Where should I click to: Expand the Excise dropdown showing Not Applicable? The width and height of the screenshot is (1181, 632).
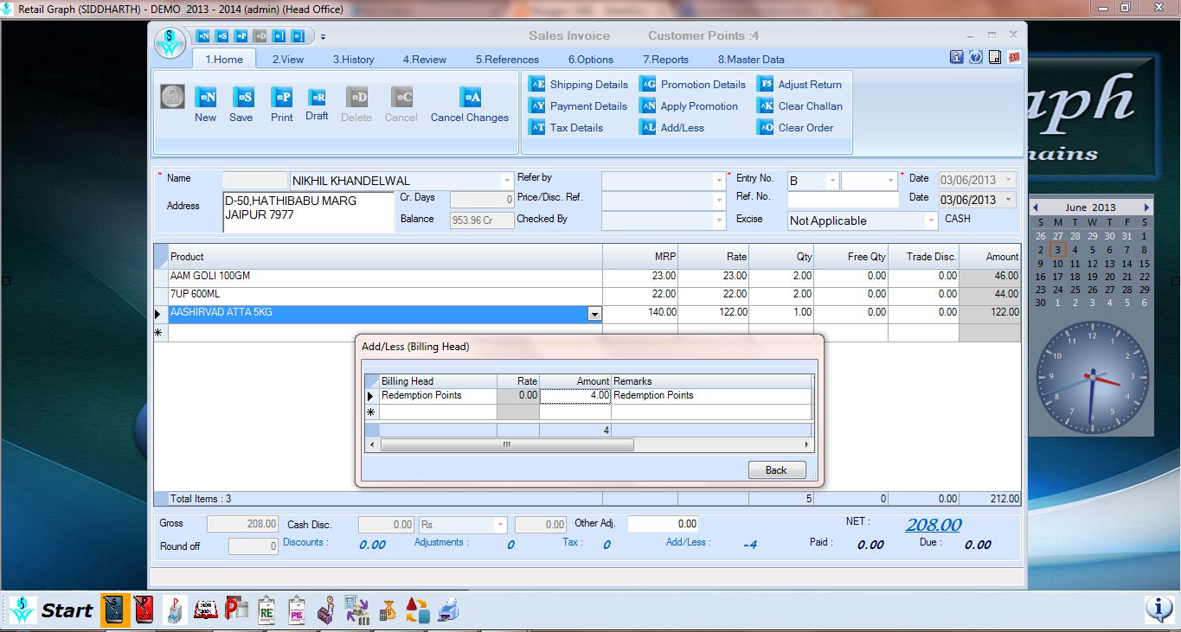click(x=929, y=220)
